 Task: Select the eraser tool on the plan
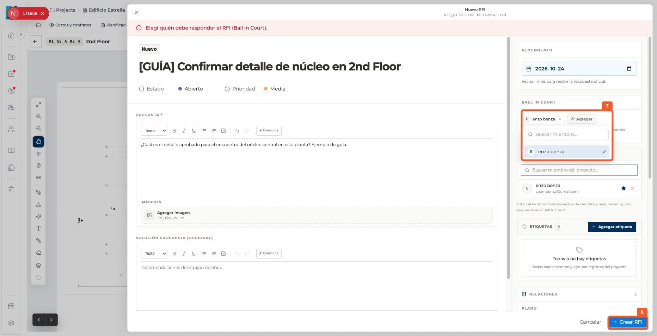[x=38, y=253]
